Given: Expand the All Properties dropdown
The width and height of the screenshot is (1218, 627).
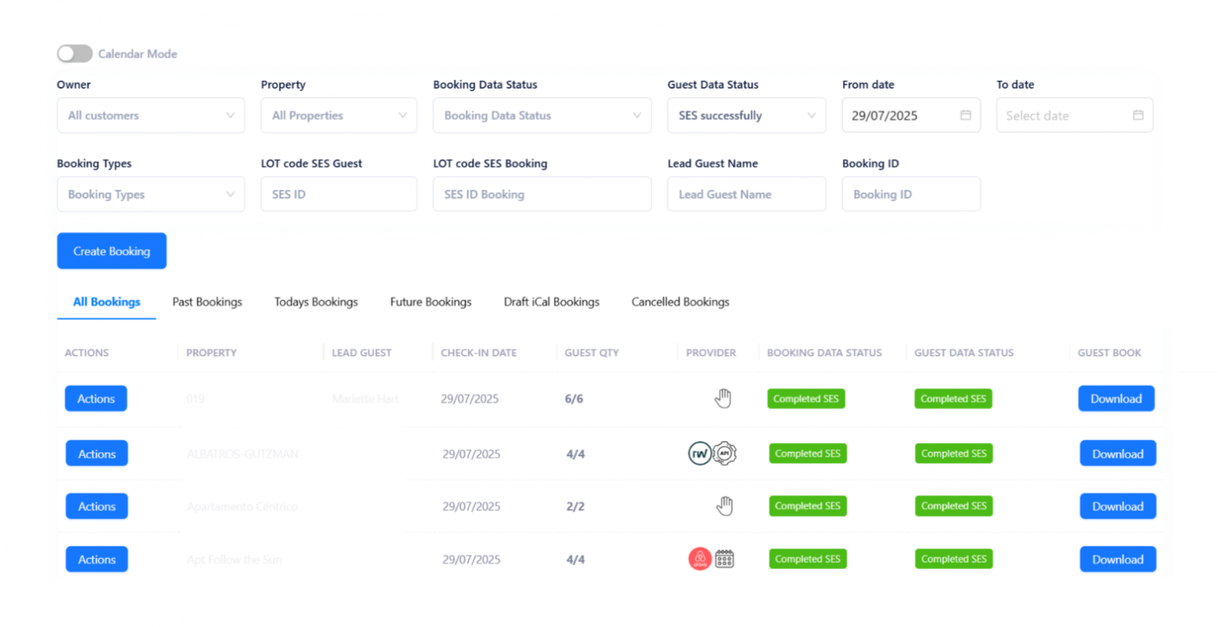Looking at the screenshot, I should tap(339, 115).
